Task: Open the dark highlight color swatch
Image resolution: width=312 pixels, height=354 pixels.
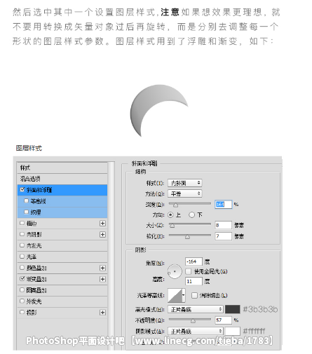Action: (x=233, y=309)
